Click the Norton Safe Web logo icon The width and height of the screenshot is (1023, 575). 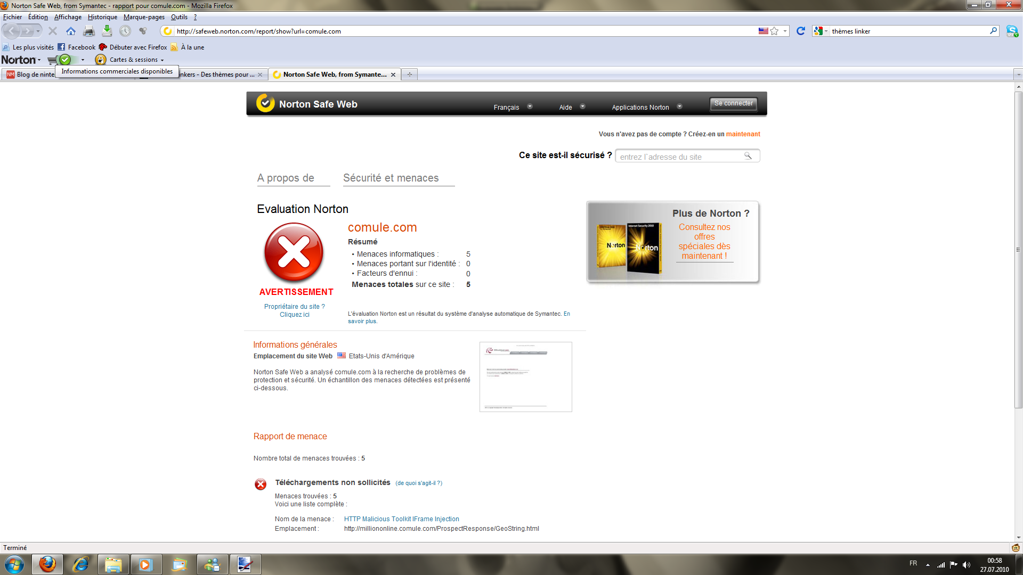click(265, 103)
